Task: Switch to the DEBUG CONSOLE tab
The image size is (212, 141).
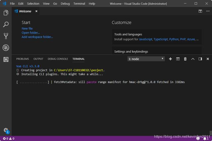Action: click(x=58, y=59)
